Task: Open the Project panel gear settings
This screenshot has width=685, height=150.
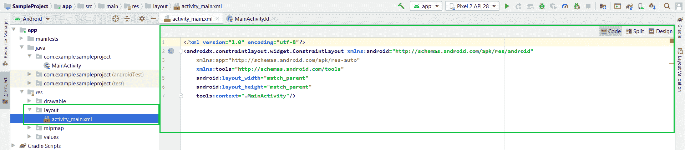Action: 142,19
